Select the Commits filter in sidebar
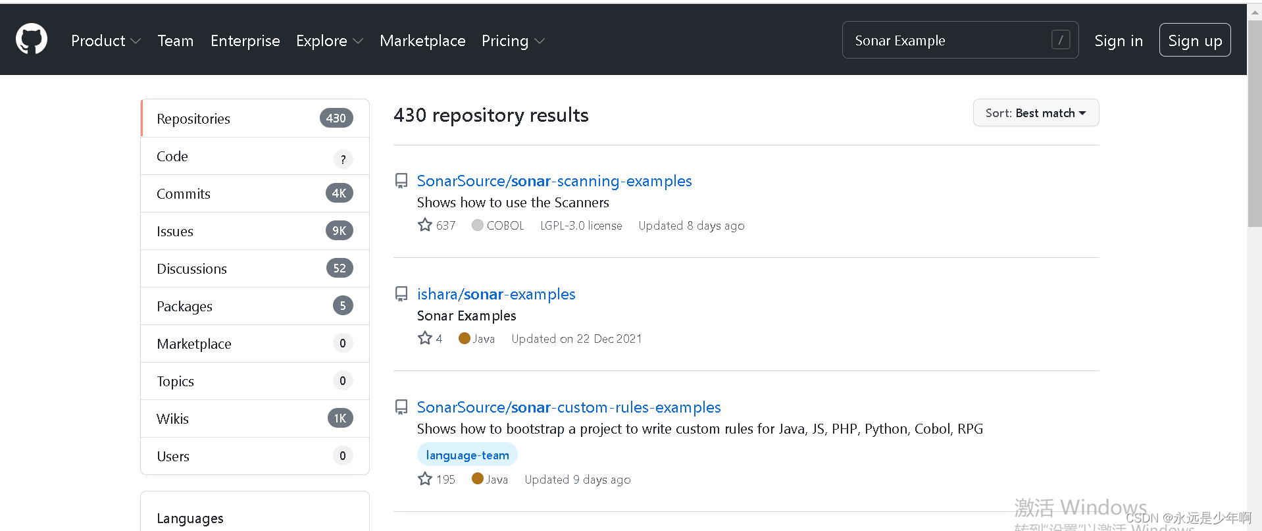This screenshot has width=1262, height=531. click(x=255, y=193)
